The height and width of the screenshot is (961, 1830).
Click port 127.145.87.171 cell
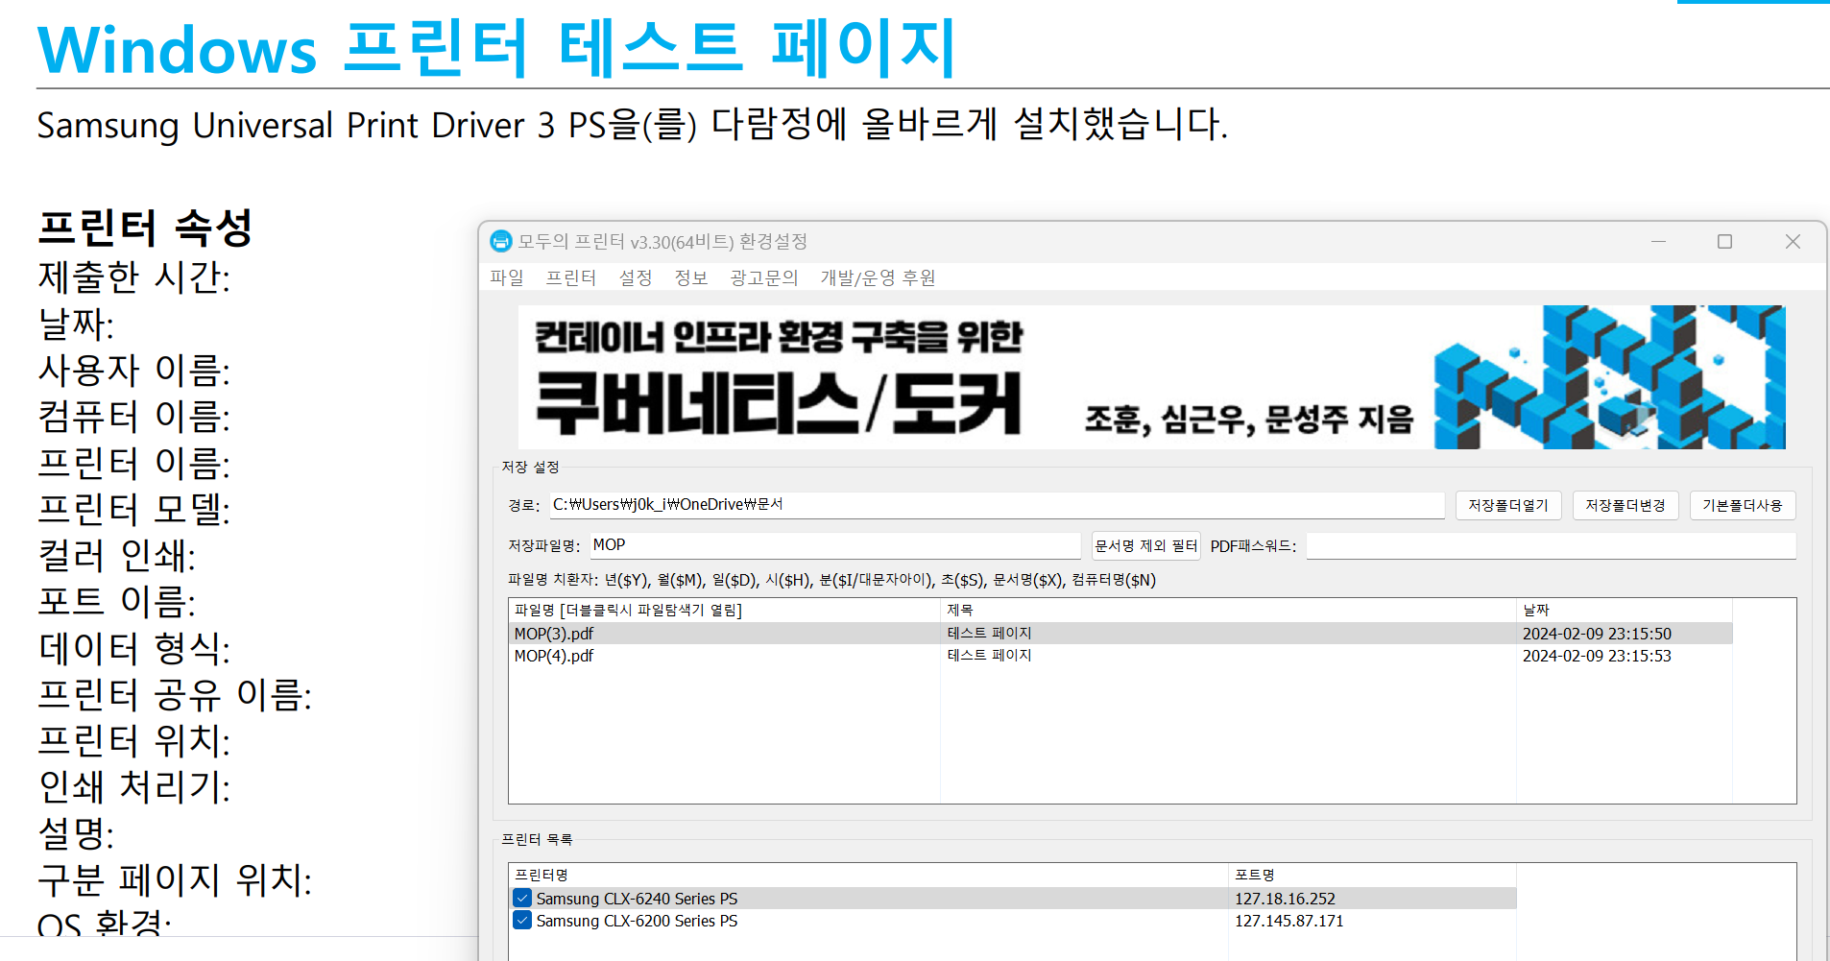[x=1288, y=921]
